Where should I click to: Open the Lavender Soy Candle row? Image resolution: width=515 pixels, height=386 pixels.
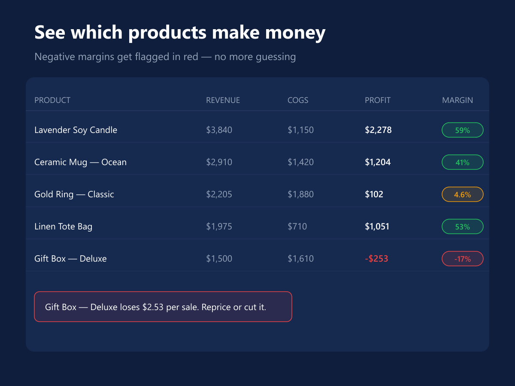(x=257, y=130)
